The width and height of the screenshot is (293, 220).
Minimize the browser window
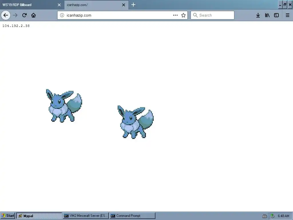280,5
